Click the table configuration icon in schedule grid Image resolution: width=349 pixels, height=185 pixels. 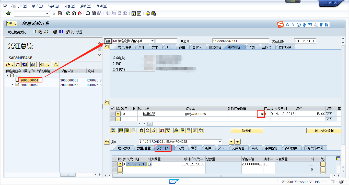(338, 159)
